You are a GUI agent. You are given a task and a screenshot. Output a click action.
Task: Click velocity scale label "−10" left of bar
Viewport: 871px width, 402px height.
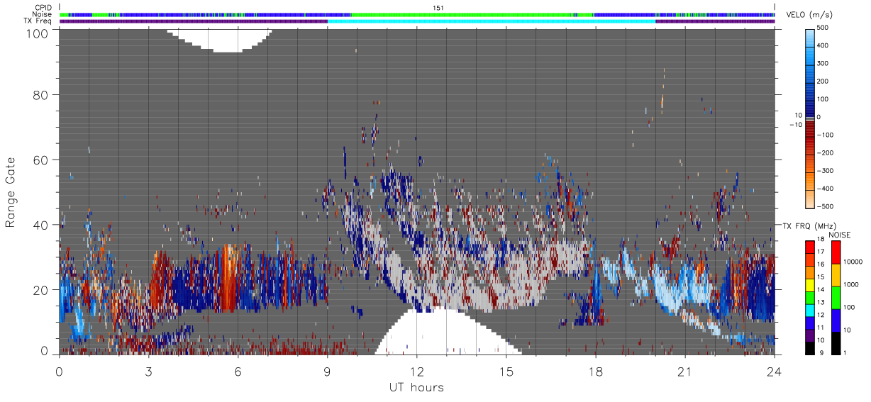pyautogui.click(x=797, y=125)
